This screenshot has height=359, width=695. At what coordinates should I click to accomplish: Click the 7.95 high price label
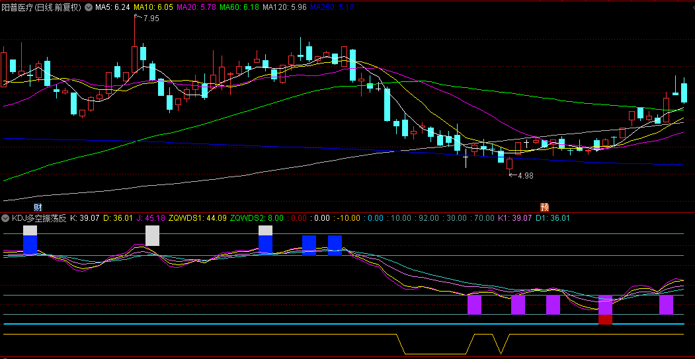[151, 19]
